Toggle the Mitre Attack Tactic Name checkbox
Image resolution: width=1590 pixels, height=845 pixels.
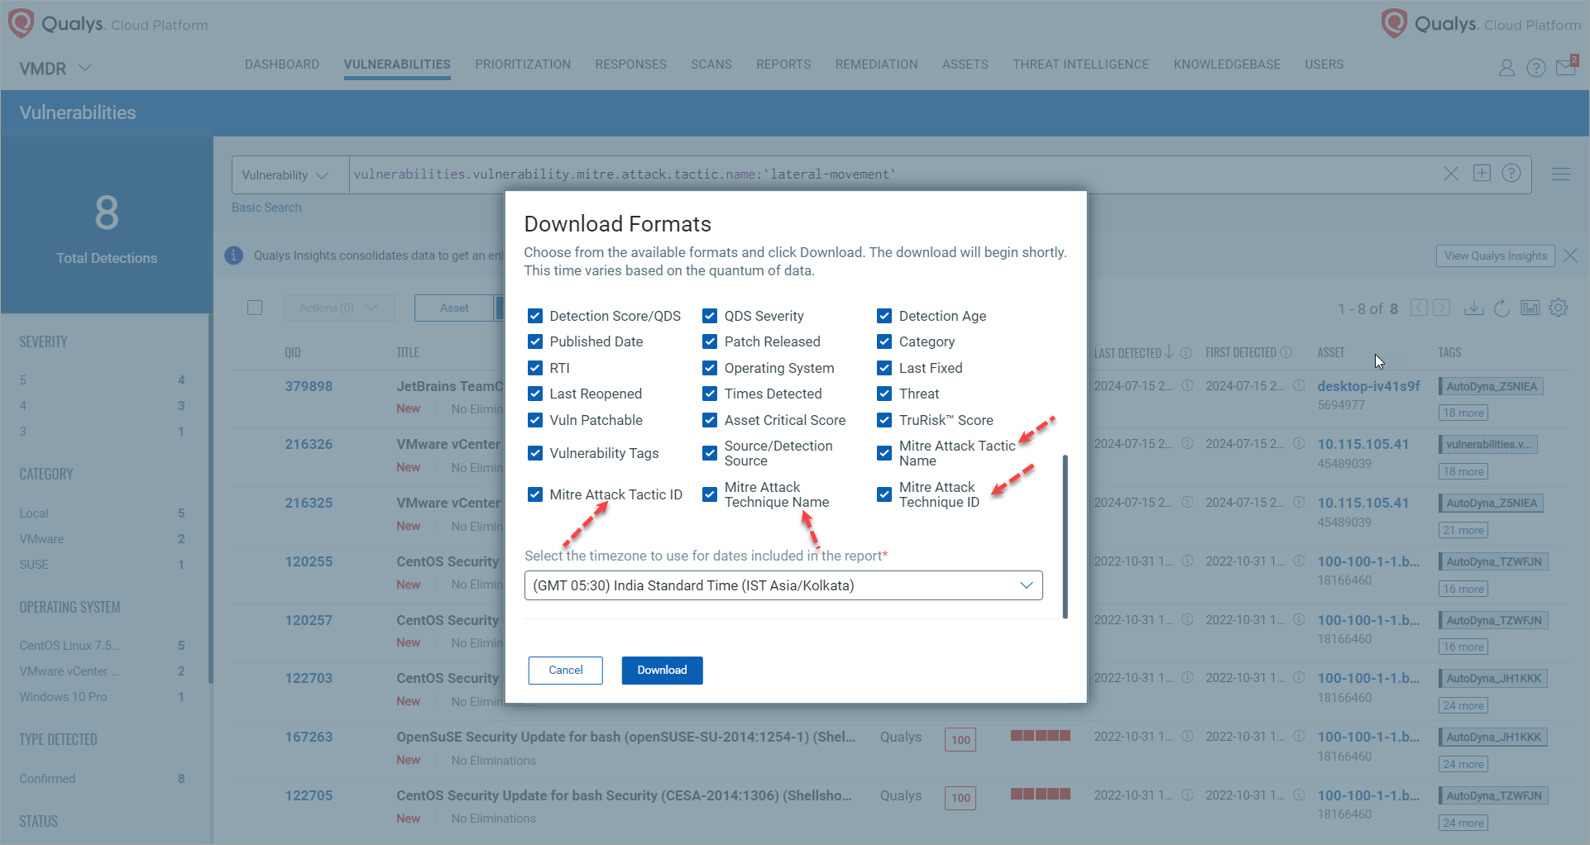[884, 453]
